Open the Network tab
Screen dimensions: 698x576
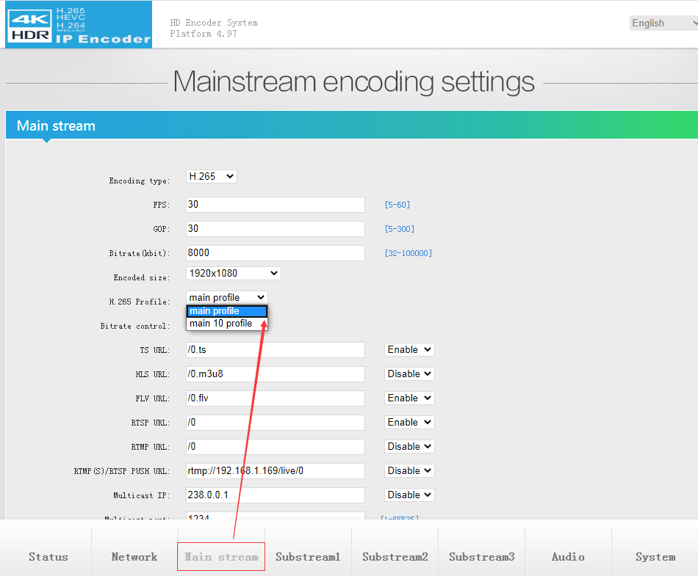pos(134,557)
